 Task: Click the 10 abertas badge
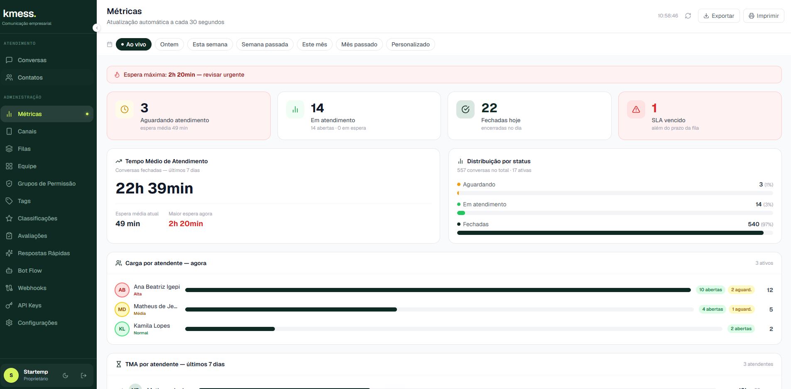coord(710,290)
